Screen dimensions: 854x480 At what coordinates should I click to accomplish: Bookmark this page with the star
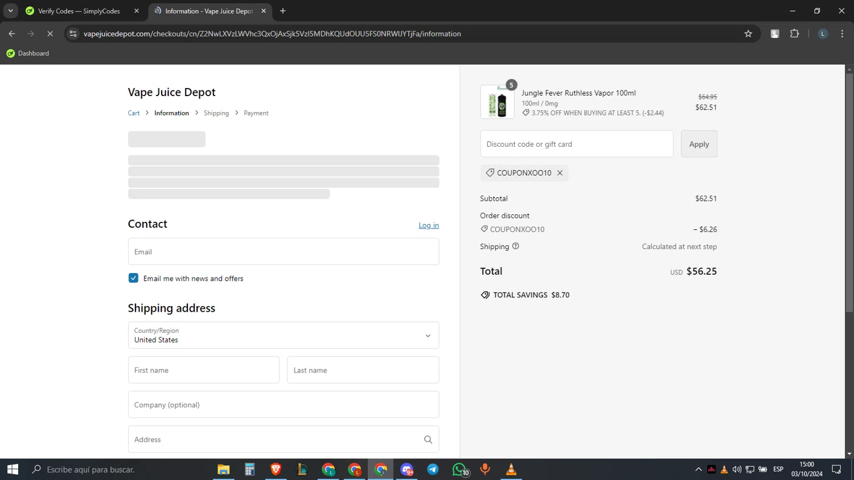748,34
